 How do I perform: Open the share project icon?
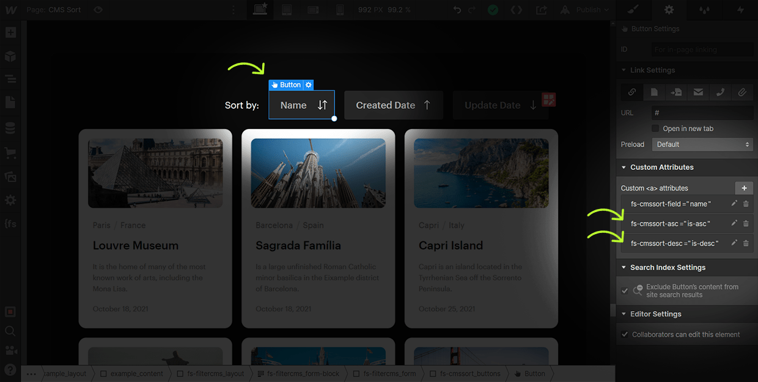click(x=542, y=10)
